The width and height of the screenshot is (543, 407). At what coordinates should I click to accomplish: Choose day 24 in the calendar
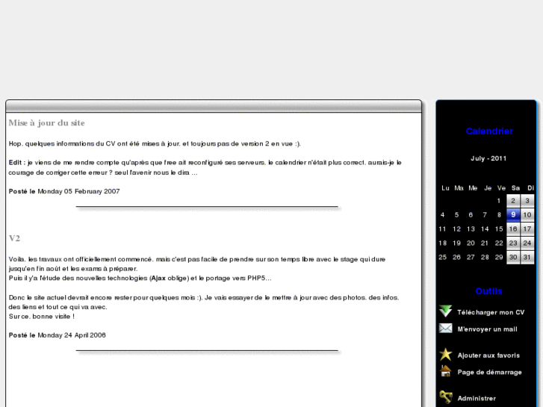[x=527, y=243]
